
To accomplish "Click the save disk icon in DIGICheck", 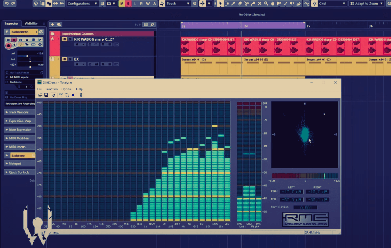I will click(46, 95).
